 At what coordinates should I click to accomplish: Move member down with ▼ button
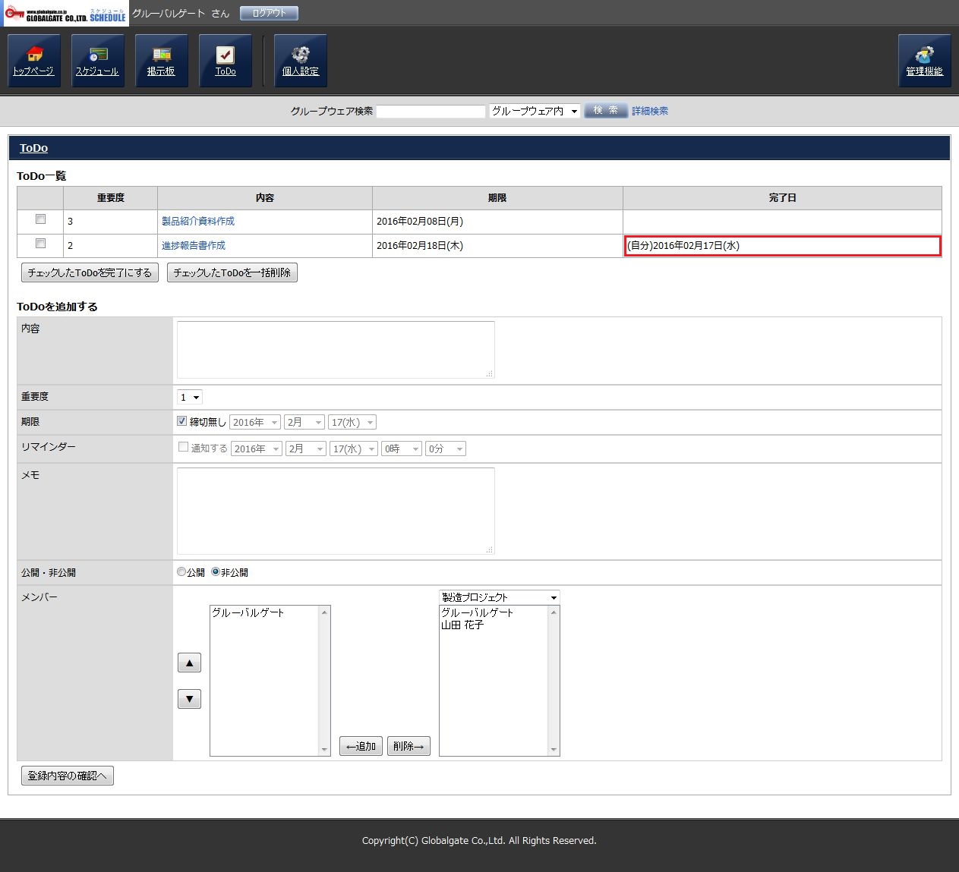point(189,699)
